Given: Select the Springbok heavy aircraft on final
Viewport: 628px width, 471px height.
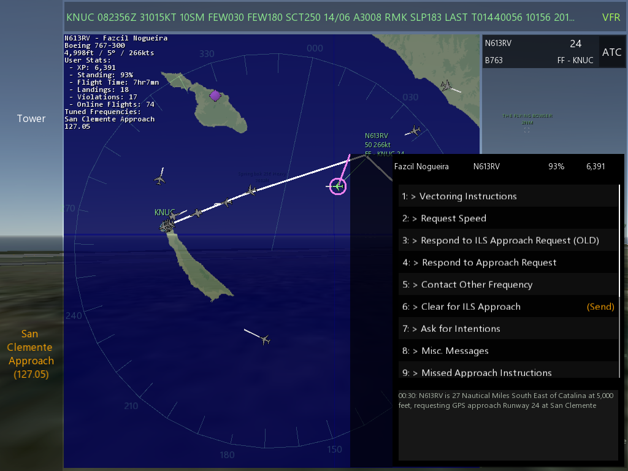Looking at the screenshot, I should pos(251,190).
